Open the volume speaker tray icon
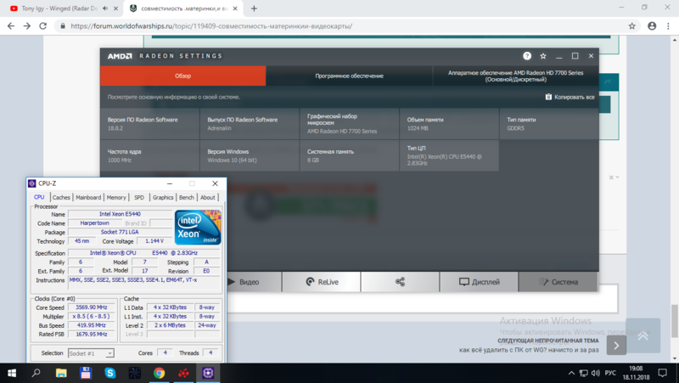 coord(596,373)
